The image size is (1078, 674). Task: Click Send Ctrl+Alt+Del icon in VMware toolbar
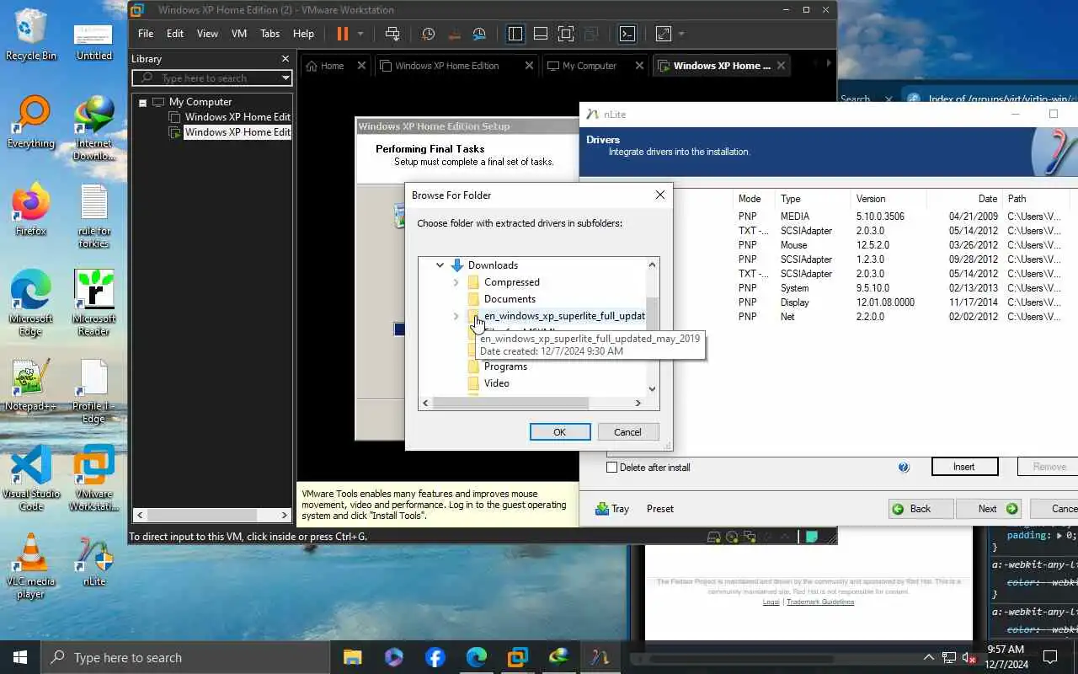pos(392,34)
